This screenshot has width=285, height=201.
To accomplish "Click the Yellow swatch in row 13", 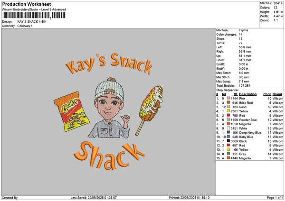I will [228, 149].
